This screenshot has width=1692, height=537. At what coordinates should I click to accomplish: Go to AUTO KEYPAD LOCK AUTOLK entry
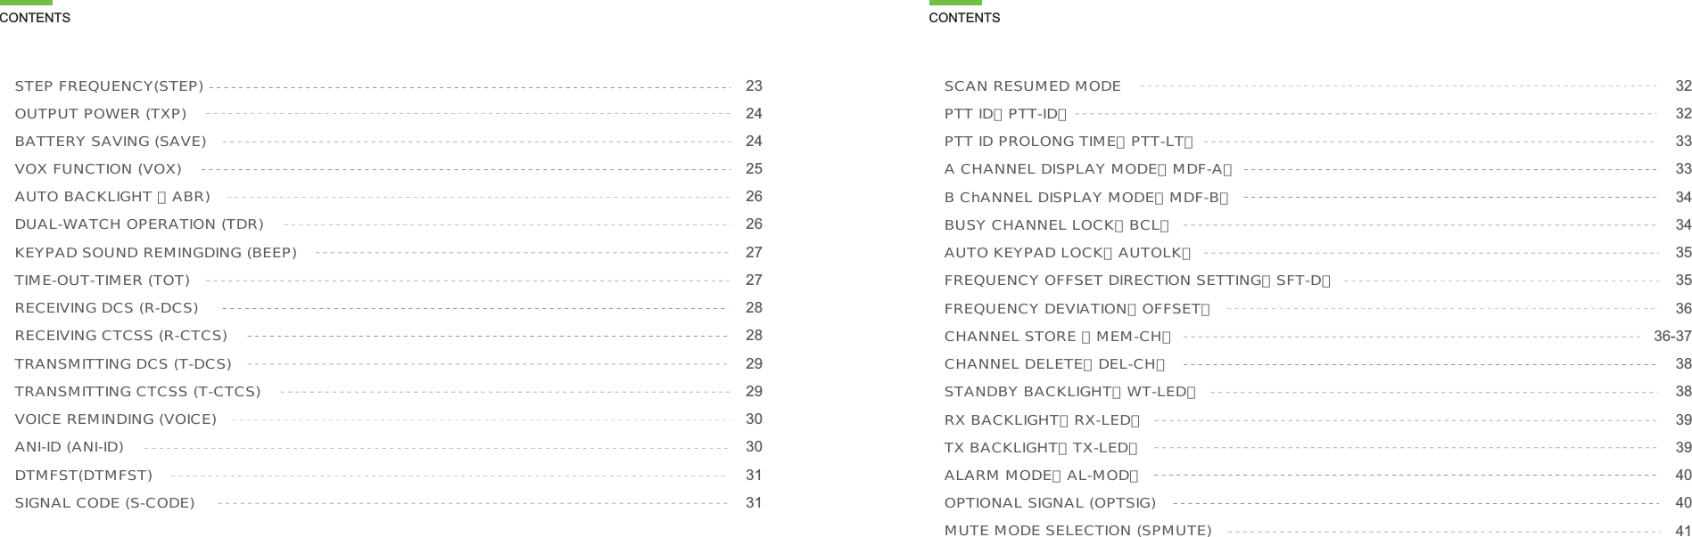click(1068, 253)
